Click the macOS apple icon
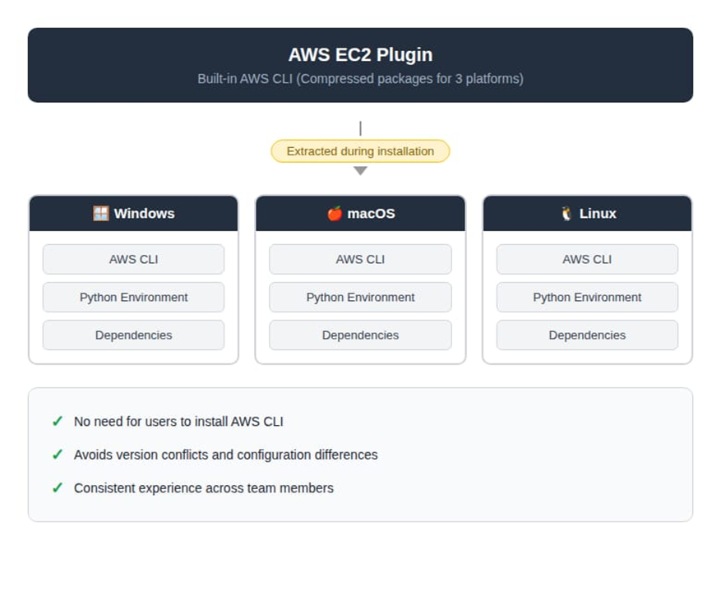Image resolution: width=721 pixels, height=610 pixels. click(335, 214)
